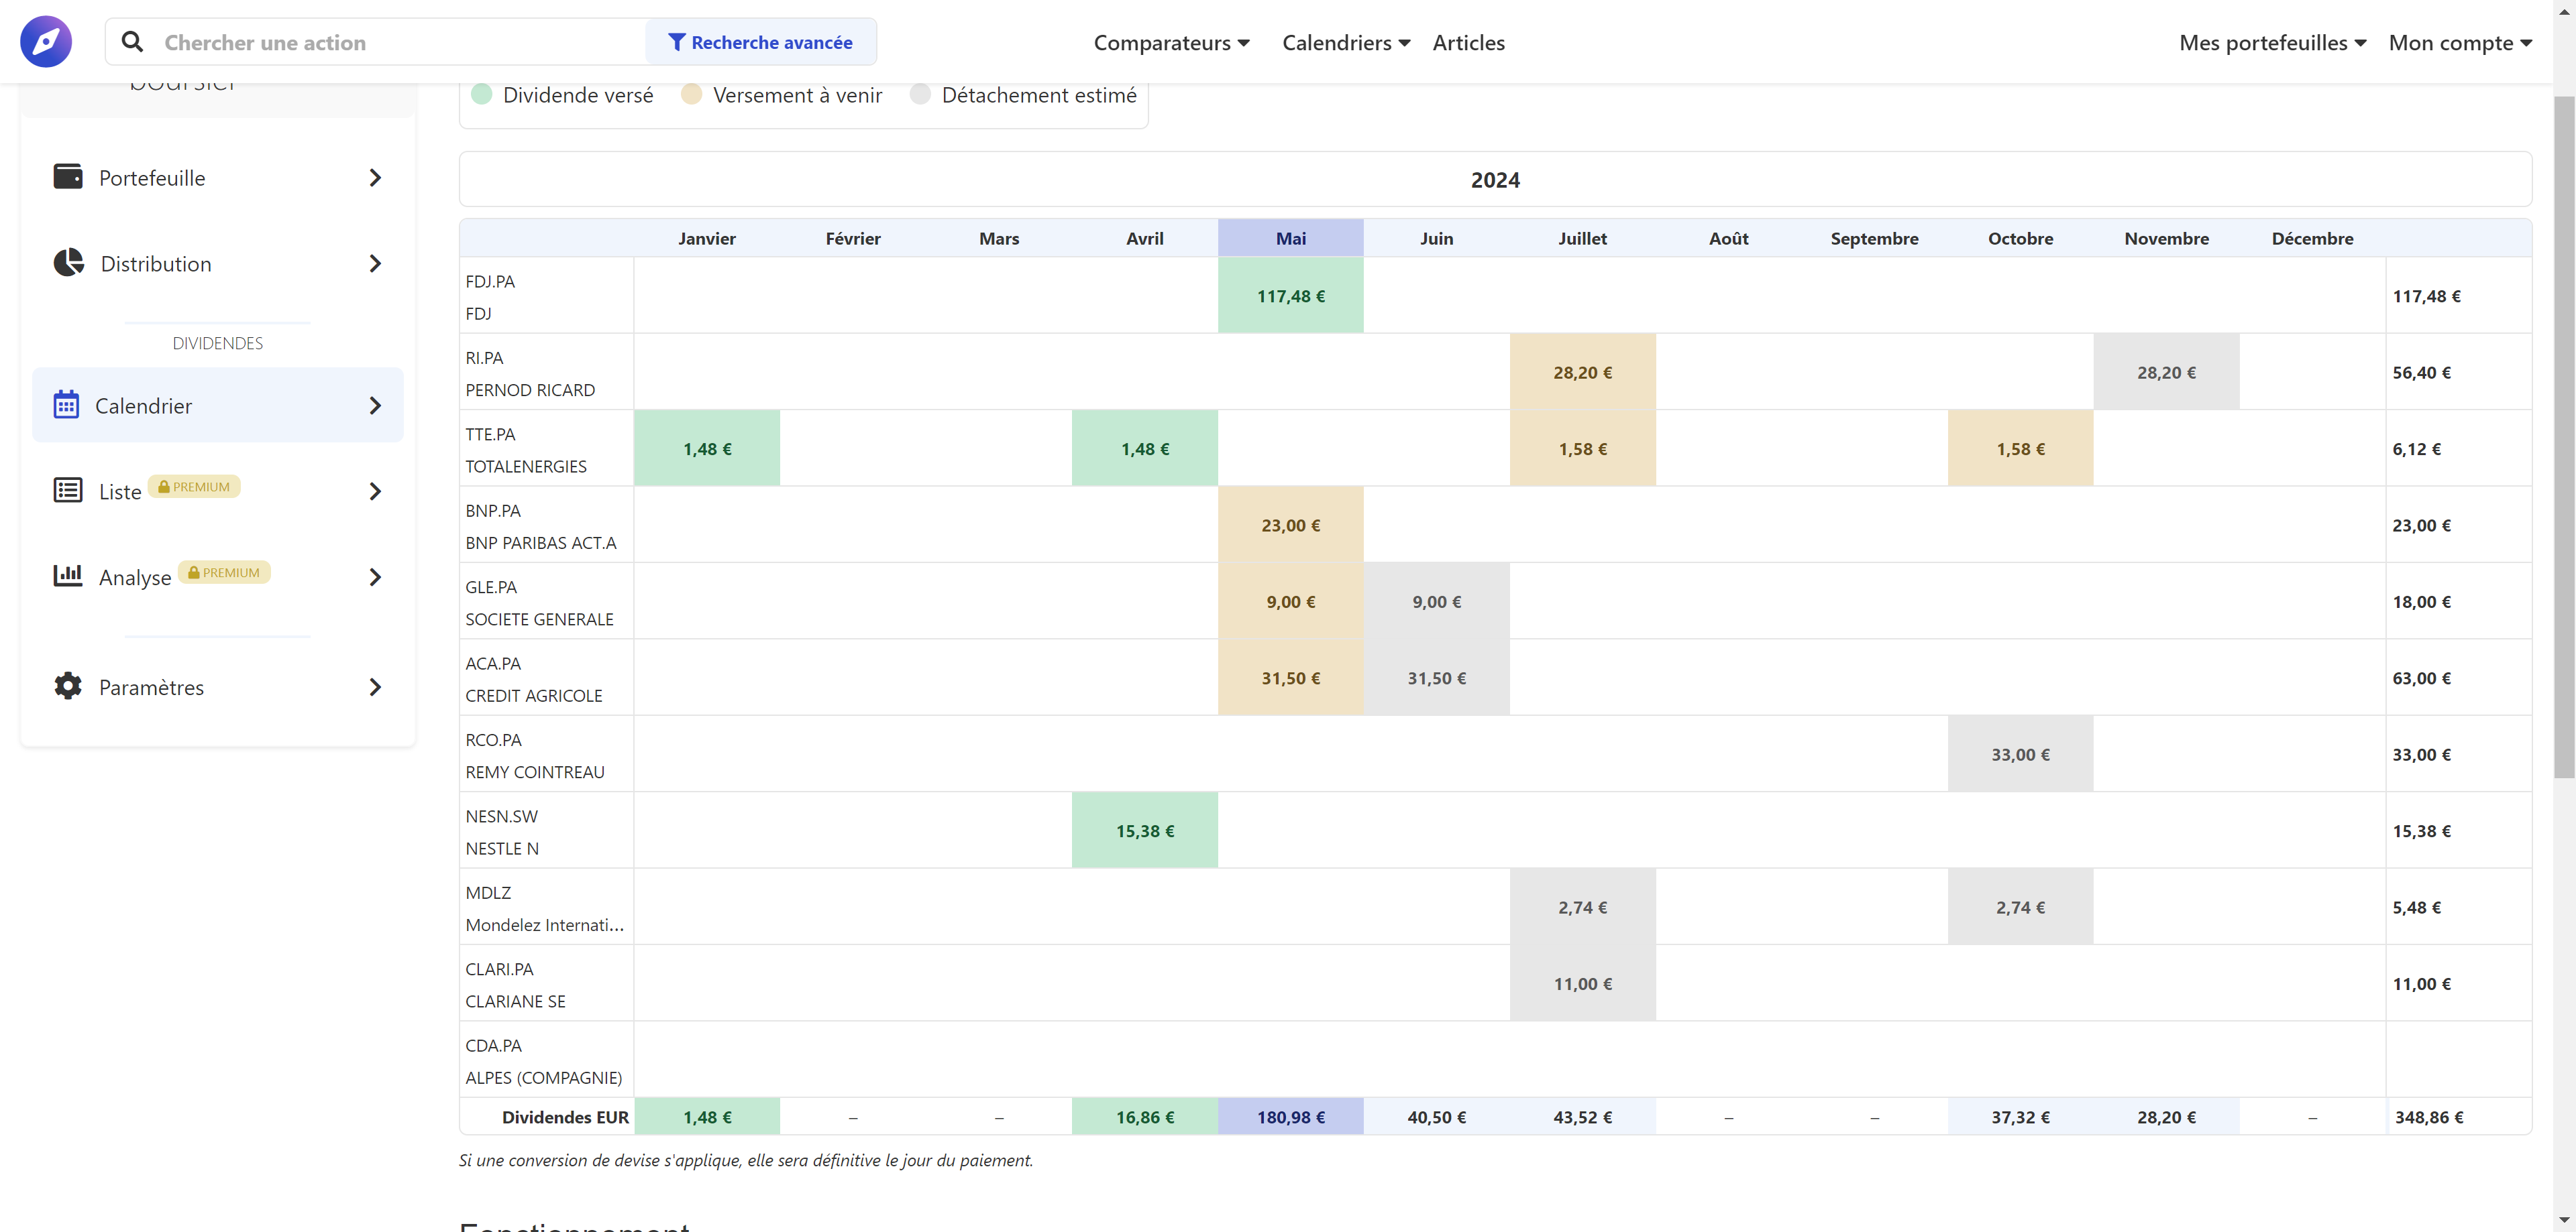Click the Distribution pie chart icon
The height and width of the screenshot is (1232, 2576).
pos(68,263)
